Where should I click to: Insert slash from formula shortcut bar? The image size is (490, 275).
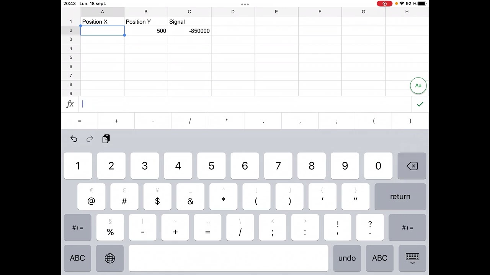click(190, 121)
